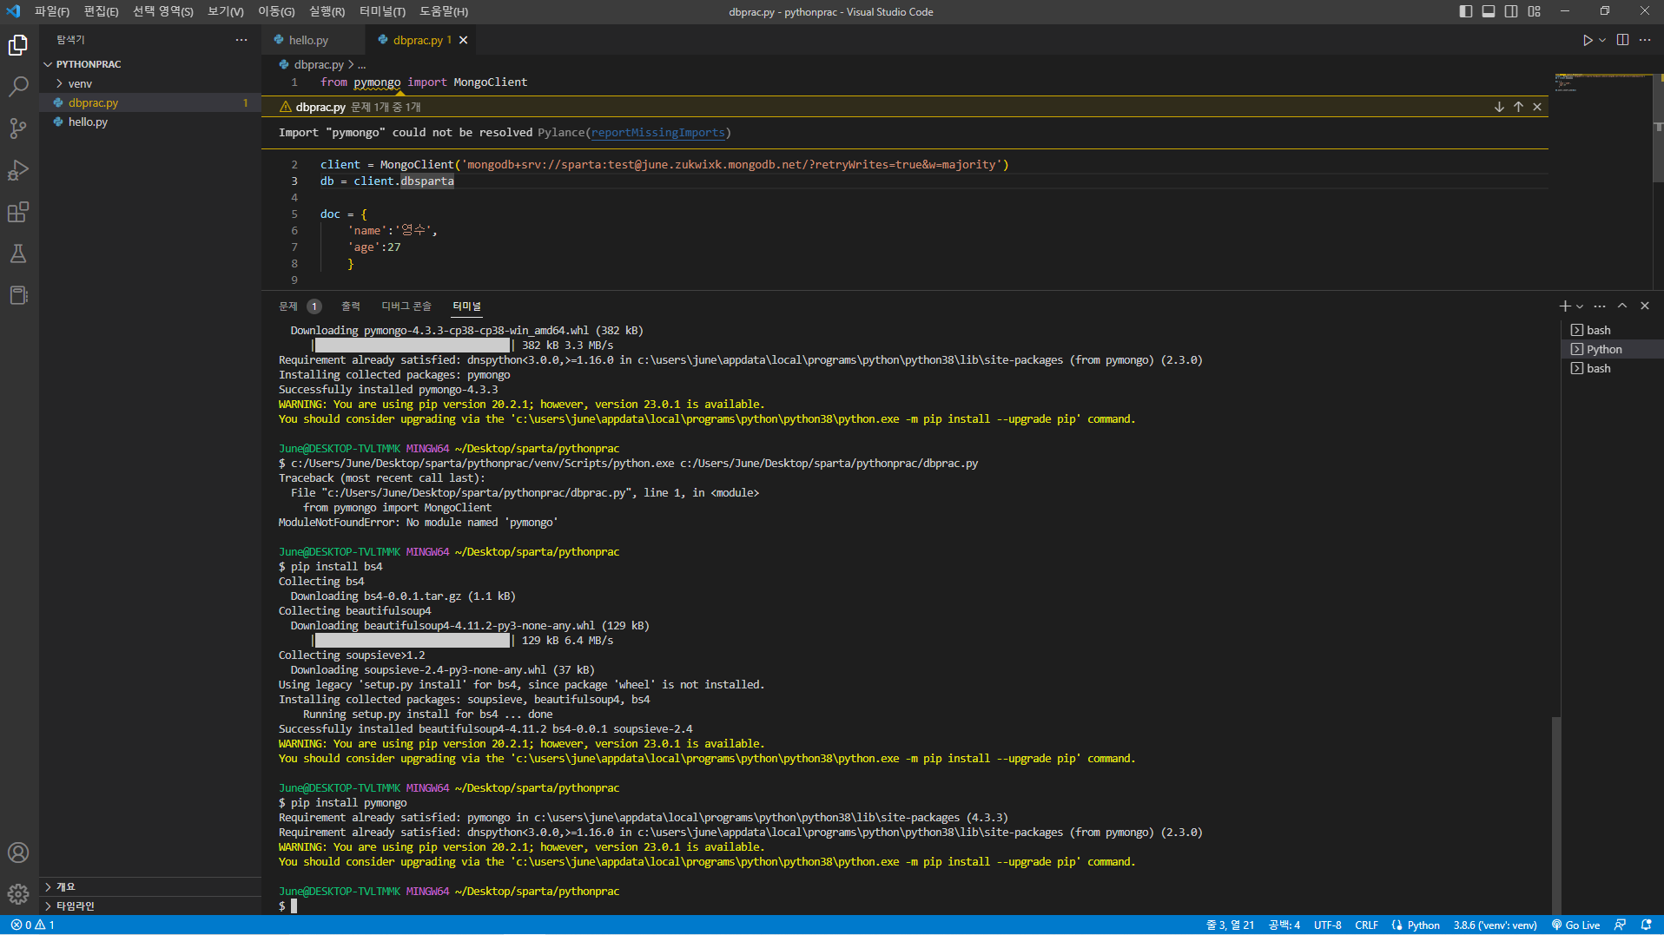The image size is (1664, 935).
Task: Switch to the 디버그 콘솔 panel tab
Action: tap(406, 306)
